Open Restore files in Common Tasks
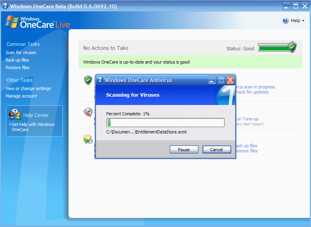311x227 pixels. (17, 68)
